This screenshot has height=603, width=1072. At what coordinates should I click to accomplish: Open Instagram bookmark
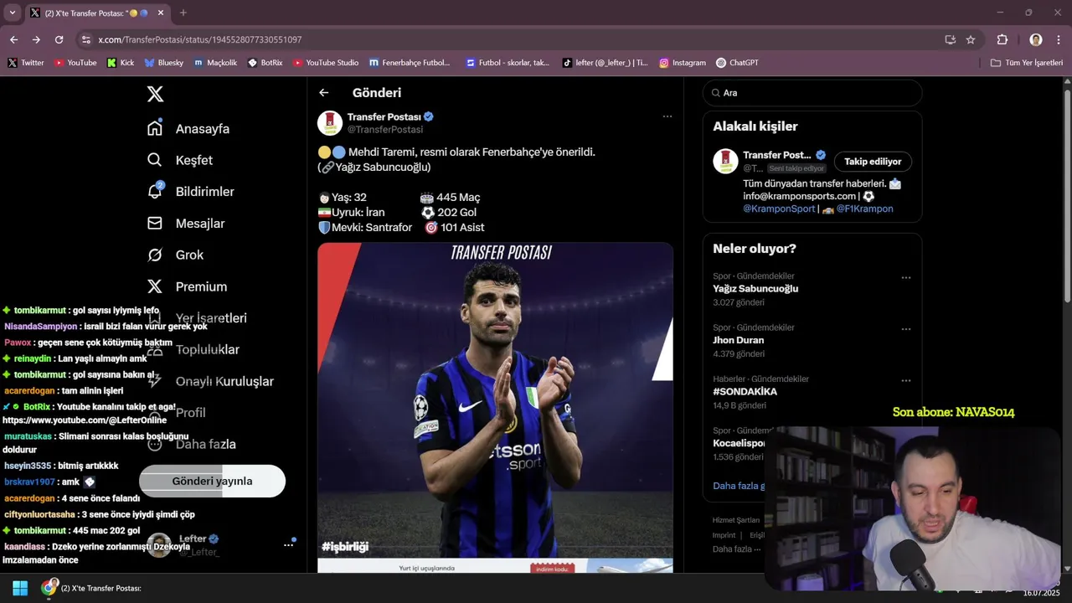click(x=683, y=63)
